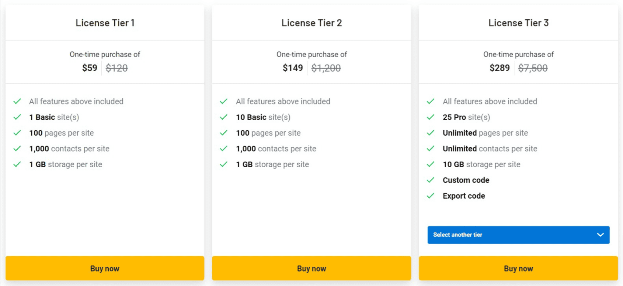Click Tier 2 checkmark for 1 GB storage
Screen dimensions: 623x286
(224, 164)
